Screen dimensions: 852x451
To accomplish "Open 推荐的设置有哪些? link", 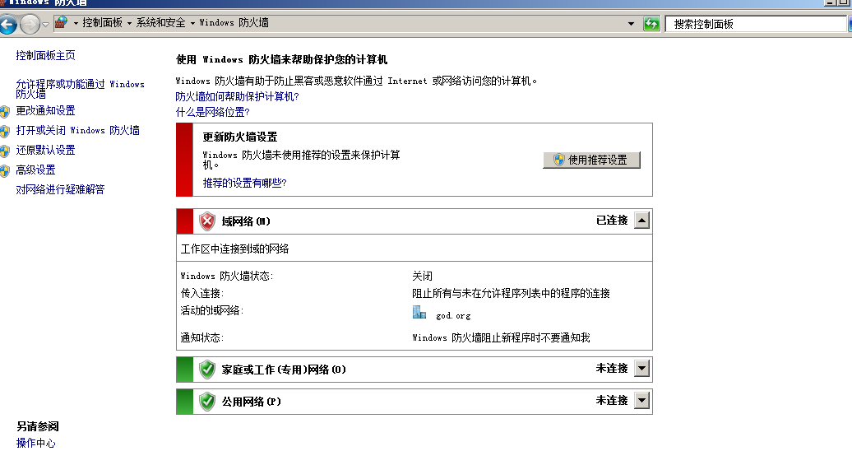I will pyautogui.click(x=244, y=183).
